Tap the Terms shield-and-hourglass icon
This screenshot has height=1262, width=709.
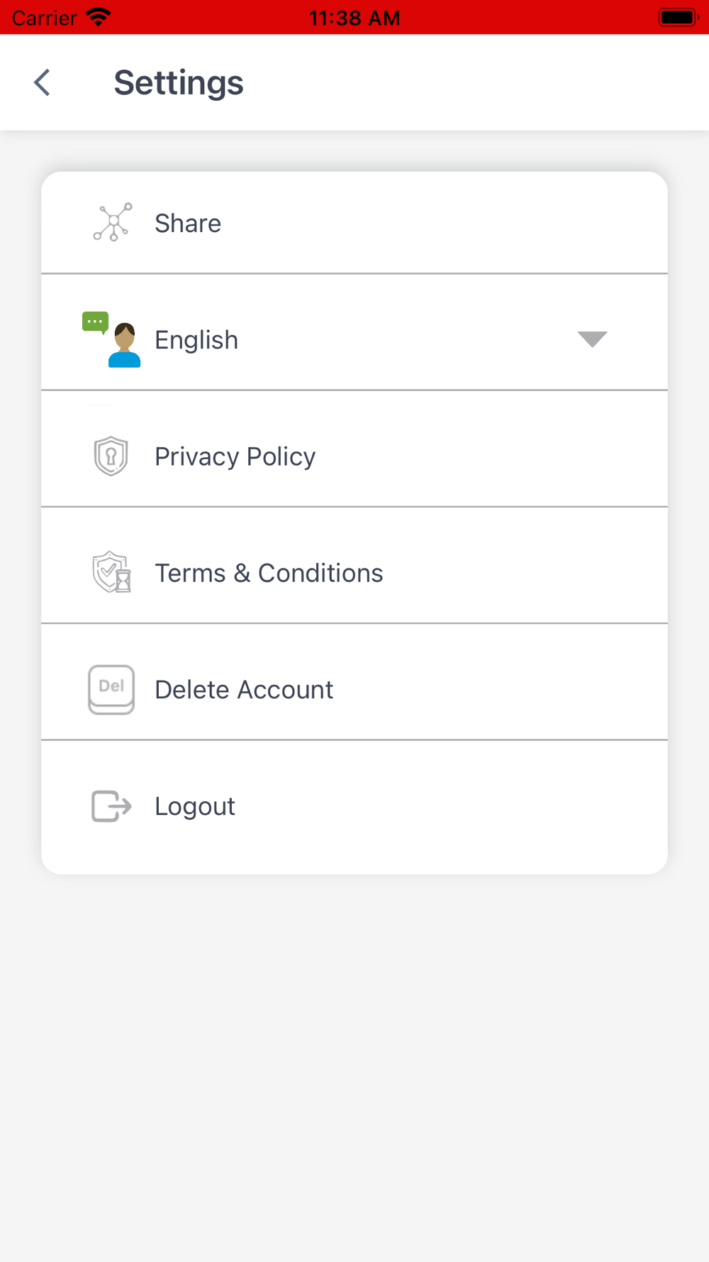[112, 572]
